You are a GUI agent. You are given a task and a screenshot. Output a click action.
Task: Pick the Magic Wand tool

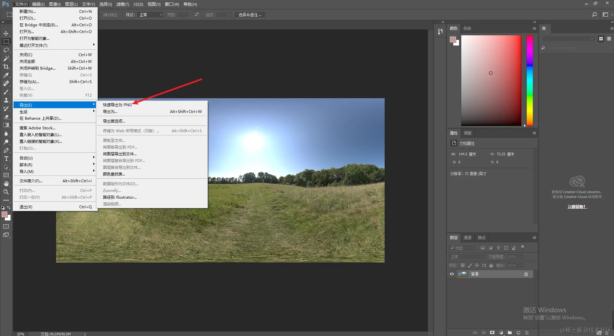point(6,58)
